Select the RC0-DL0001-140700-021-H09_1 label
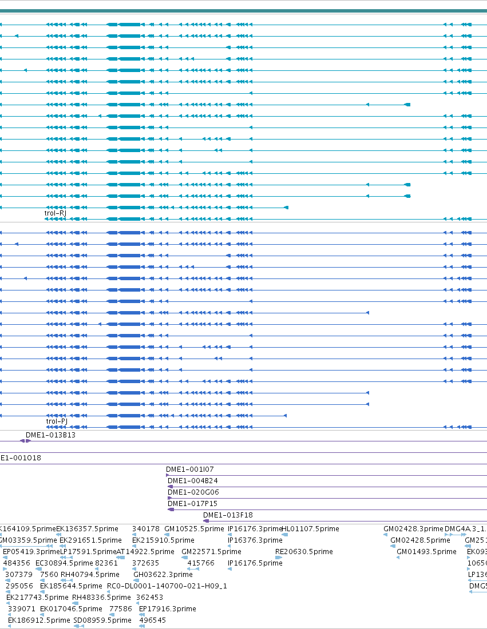487x629 pixels. (167, 586)
